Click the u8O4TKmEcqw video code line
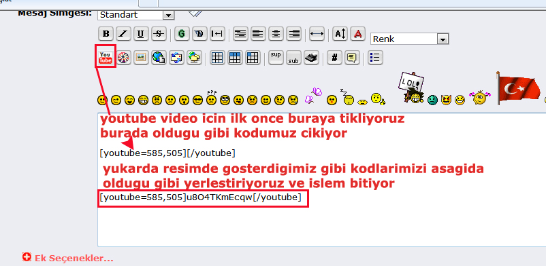This screenshot has height=266, width=546. [200, 197]
